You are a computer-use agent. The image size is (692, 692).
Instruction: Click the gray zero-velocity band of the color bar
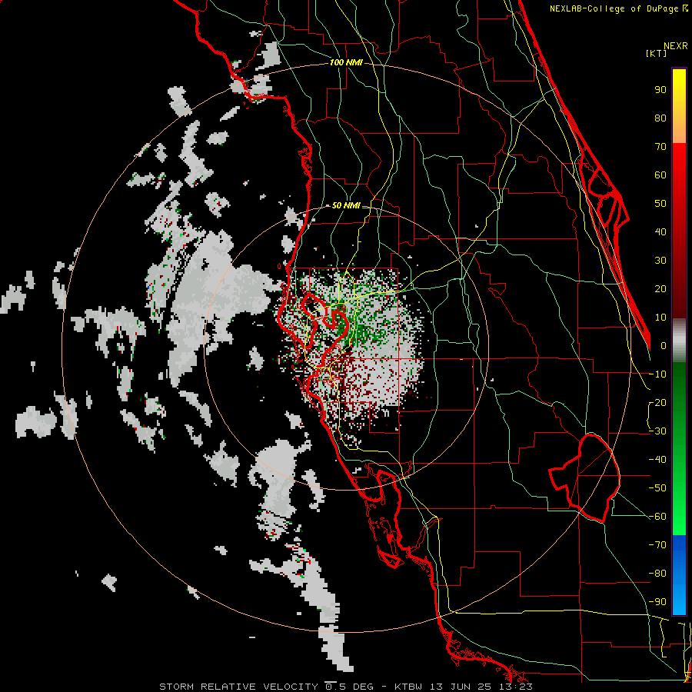click(679, 341)
